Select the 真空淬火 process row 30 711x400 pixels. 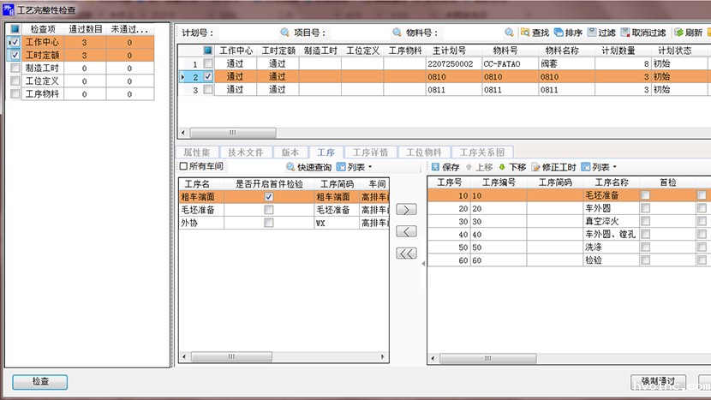click(x=569, y=221)
